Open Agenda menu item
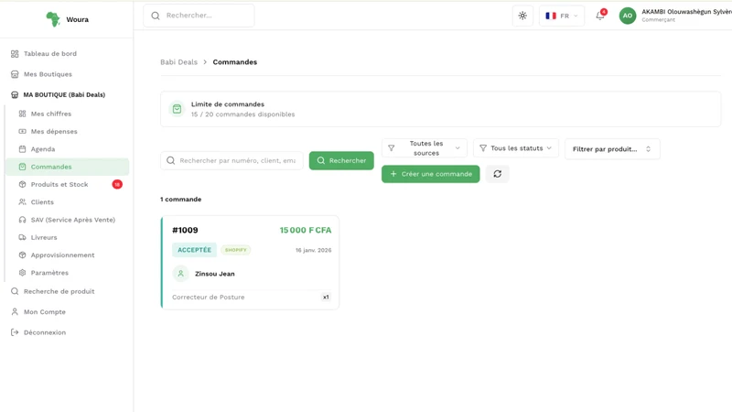This screenshot has width=732, height=412. (42, 149)
